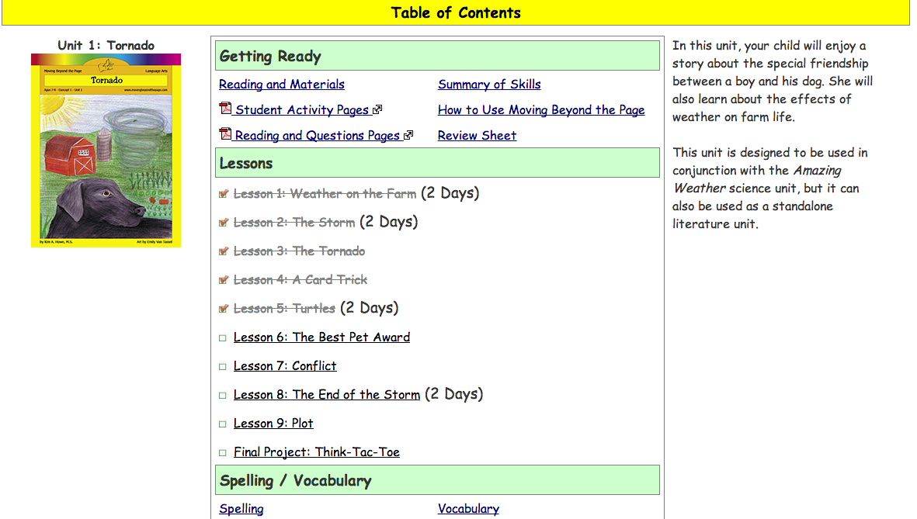Tick the Lesson 7 Conflict checkbox
Image resolution: width=917 pixels, height=519 pixels.
click(223, 367)
